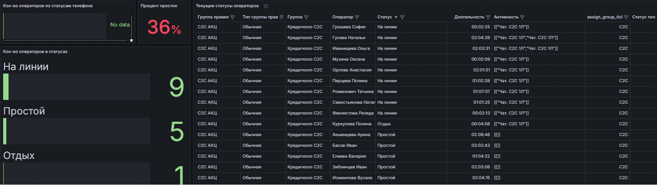Click the На линии bar gauge

point(76,87)
